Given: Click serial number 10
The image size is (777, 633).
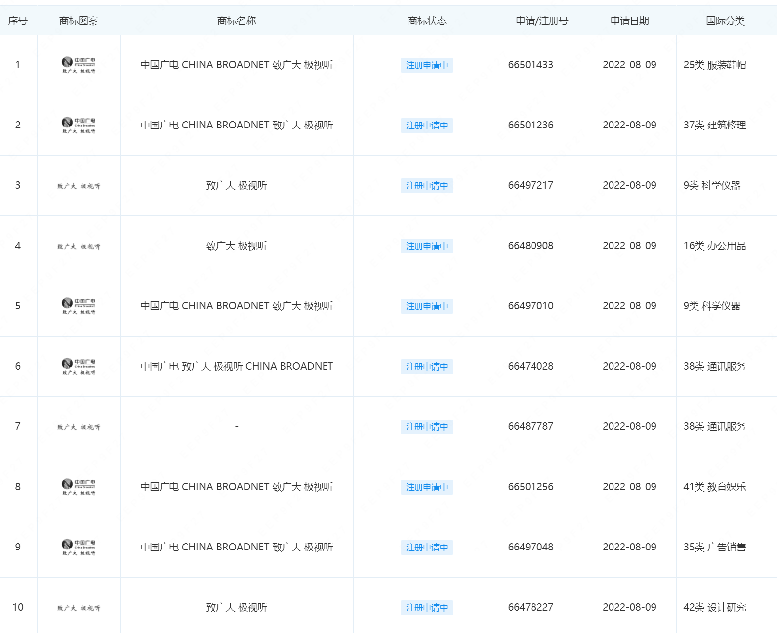Looking at the screenshot, I should pyautogui.click(x=18, y=607).
